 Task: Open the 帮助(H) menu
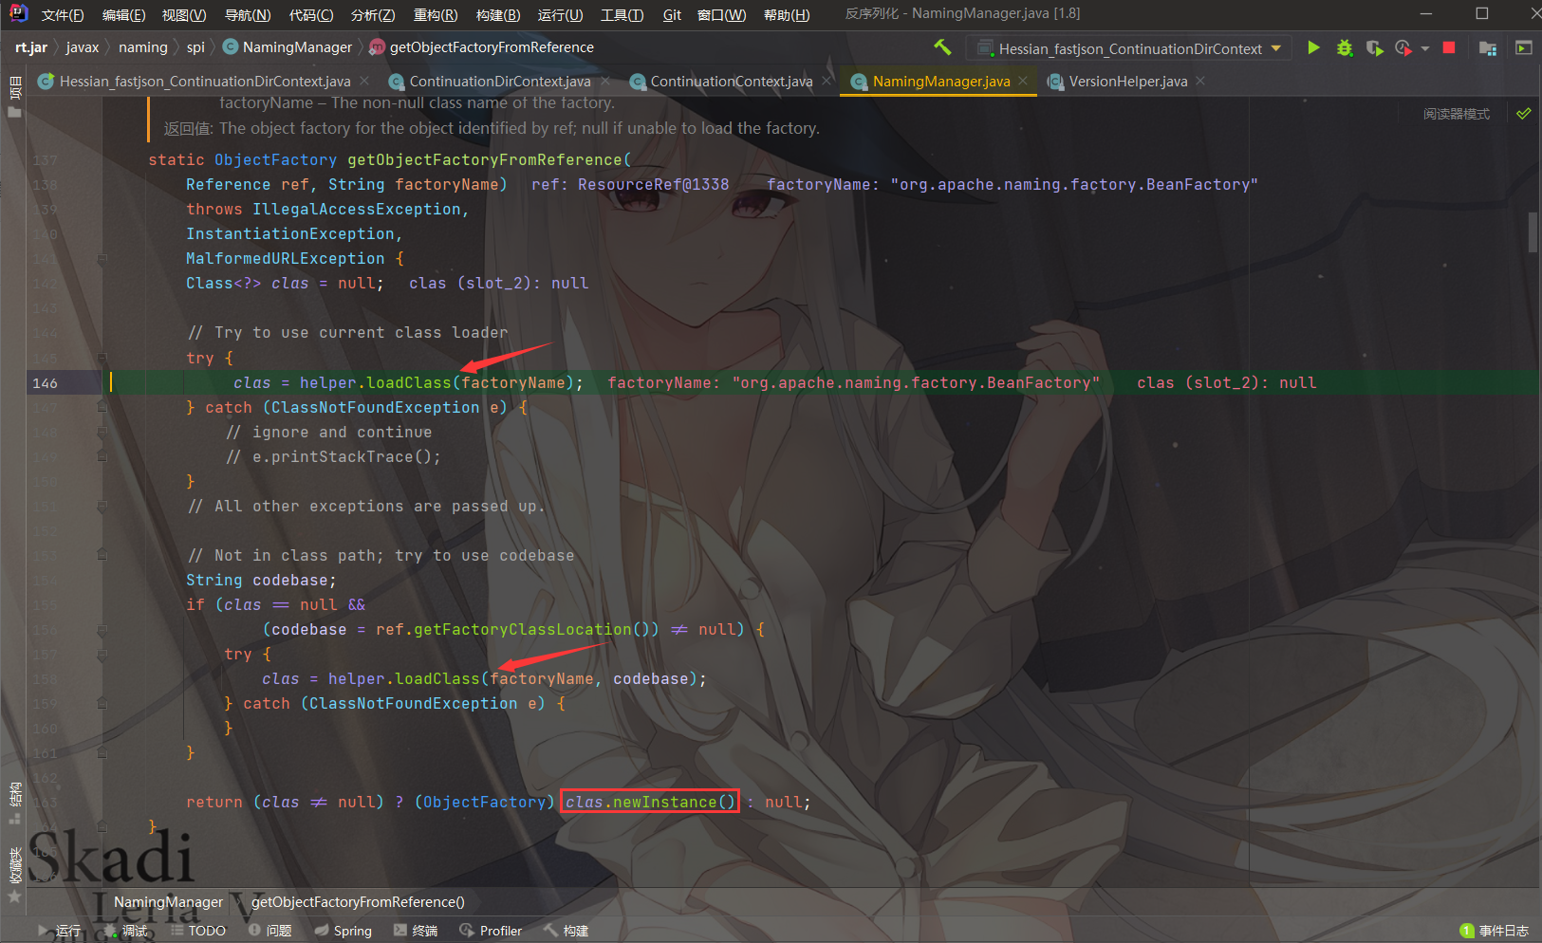(787, 15)
